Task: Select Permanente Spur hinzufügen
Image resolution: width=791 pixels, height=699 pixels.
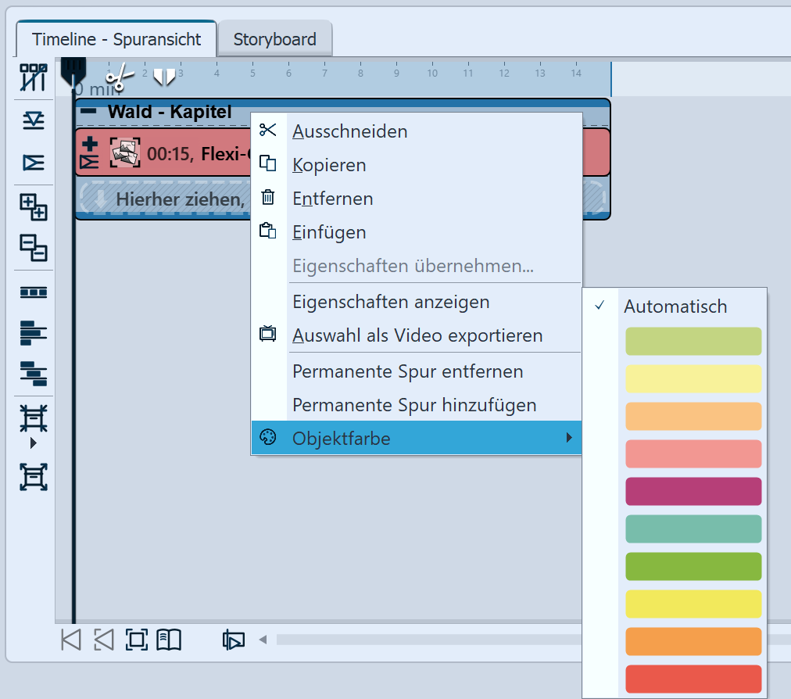Action: 413,405
